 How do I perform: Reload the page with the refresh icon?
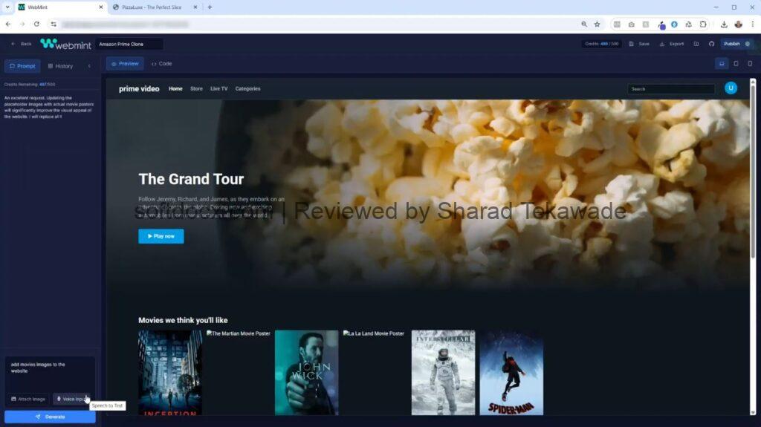click(x=36, y=24)
